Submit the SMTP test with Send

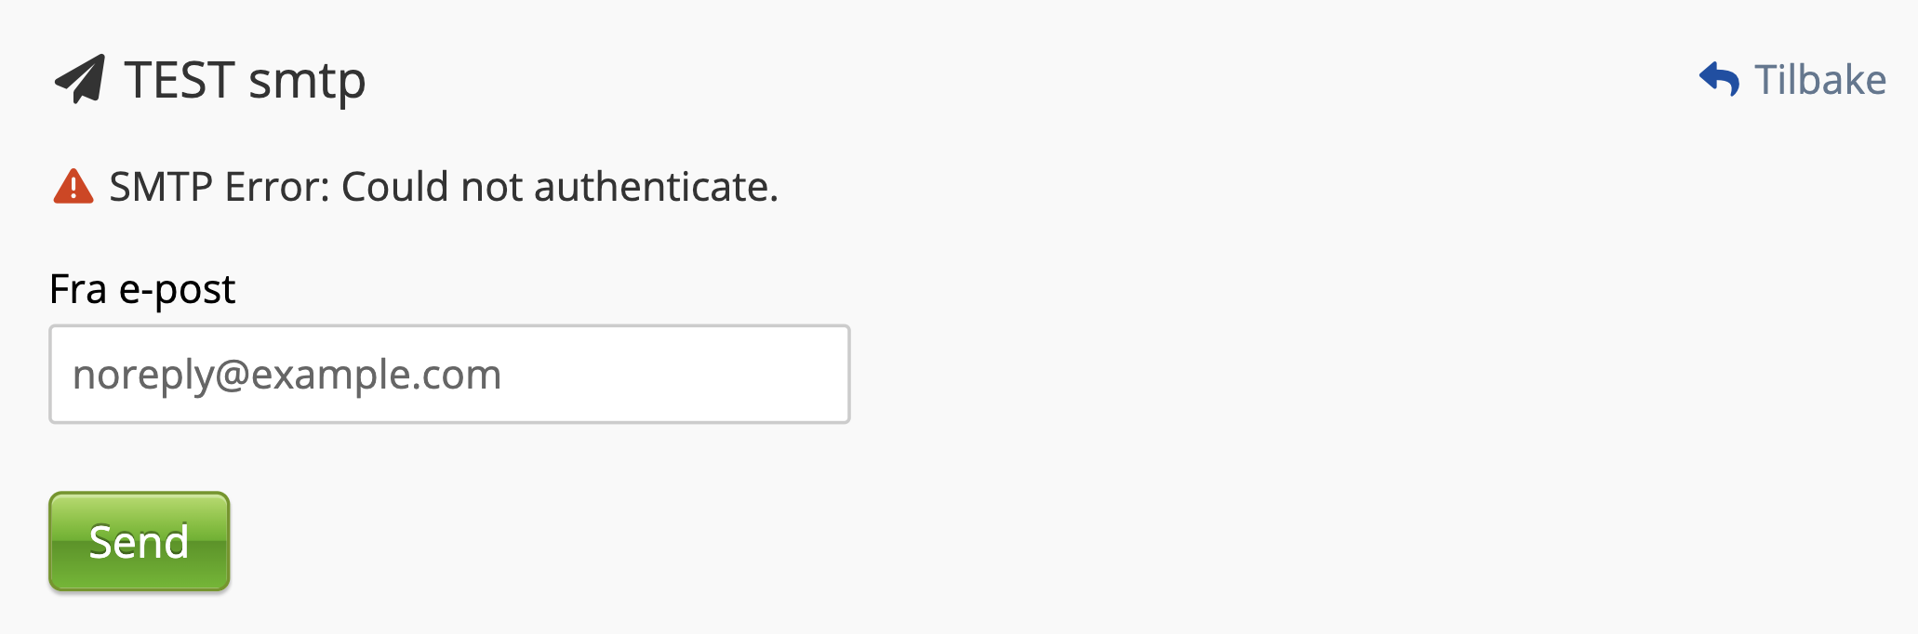coord(140,541)
